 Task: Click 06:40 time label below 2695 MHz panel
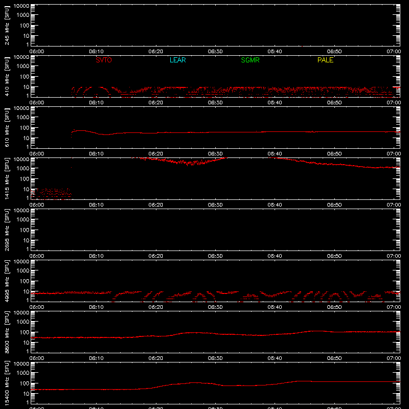[x=275, y=256]
